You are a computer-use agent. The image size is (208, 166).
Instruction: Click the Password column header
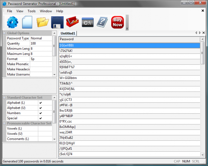(x=129, y=39)
